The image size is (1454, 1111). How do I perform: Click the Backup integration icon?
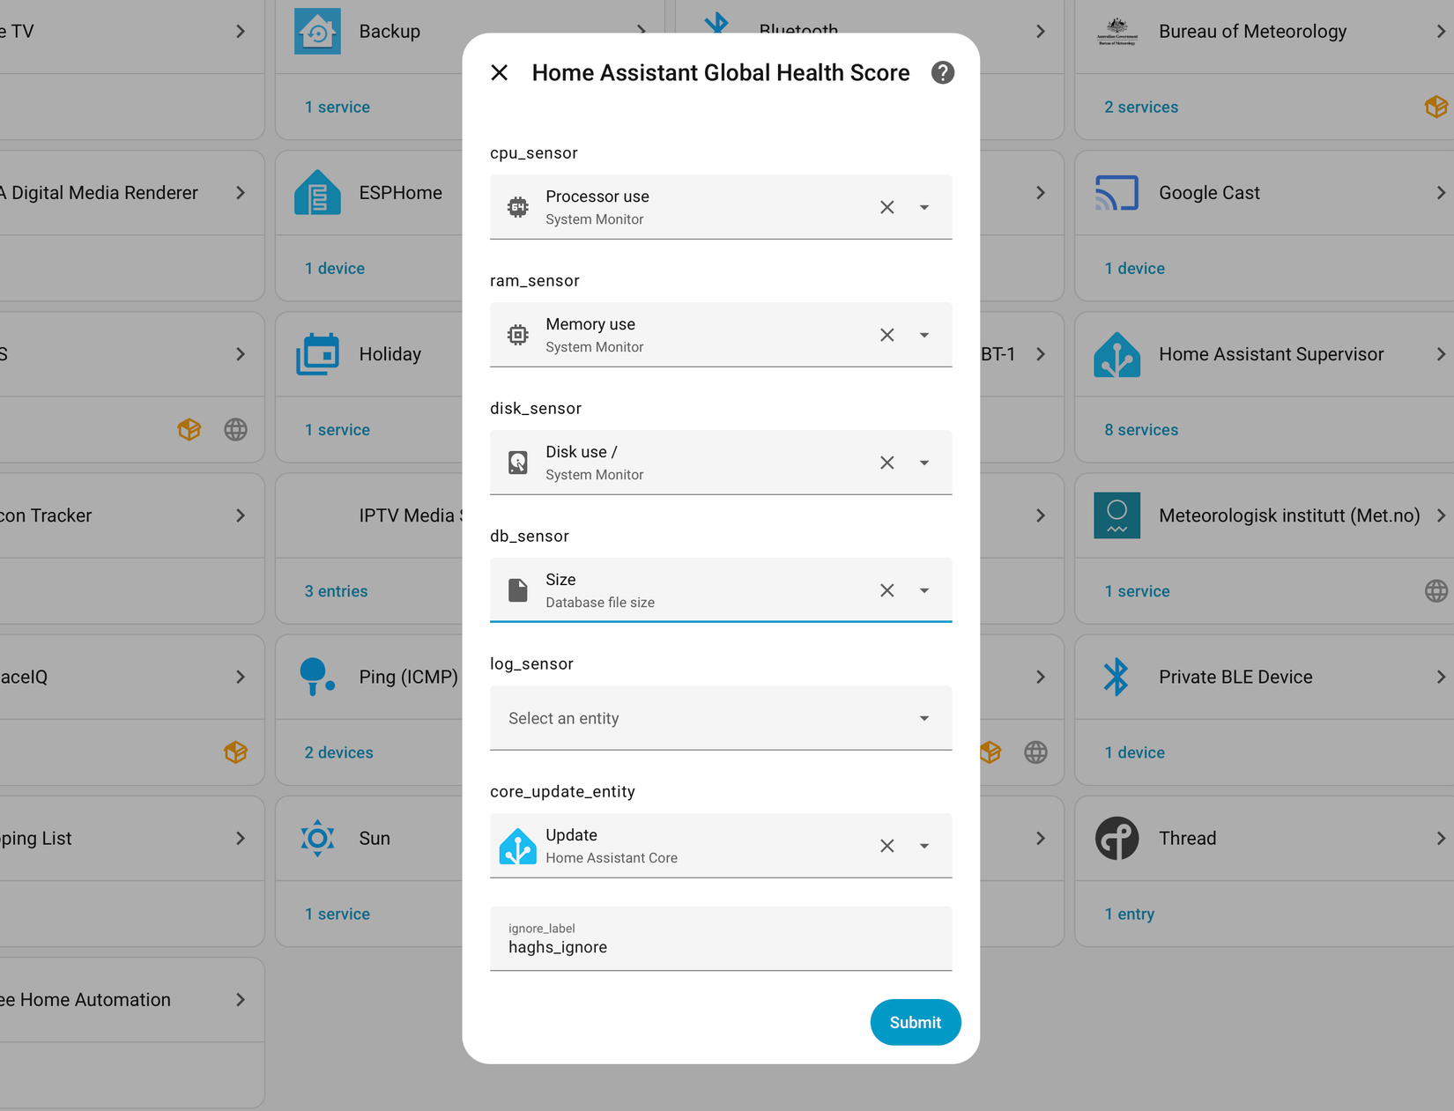(x=317, y=31)
